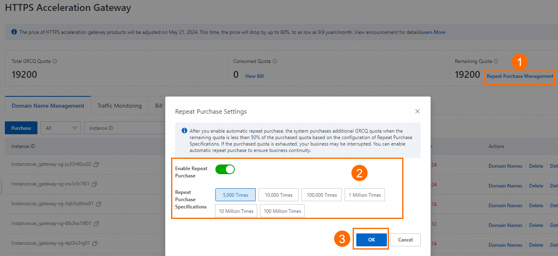Click info icon in price announcement banner
Viewport: 558px width, 256px height.
click(14, 32)
